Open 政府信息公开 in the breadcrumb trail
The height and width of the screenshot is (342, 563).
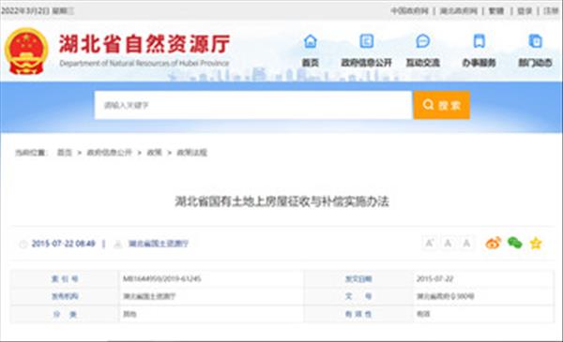[109, 153]
